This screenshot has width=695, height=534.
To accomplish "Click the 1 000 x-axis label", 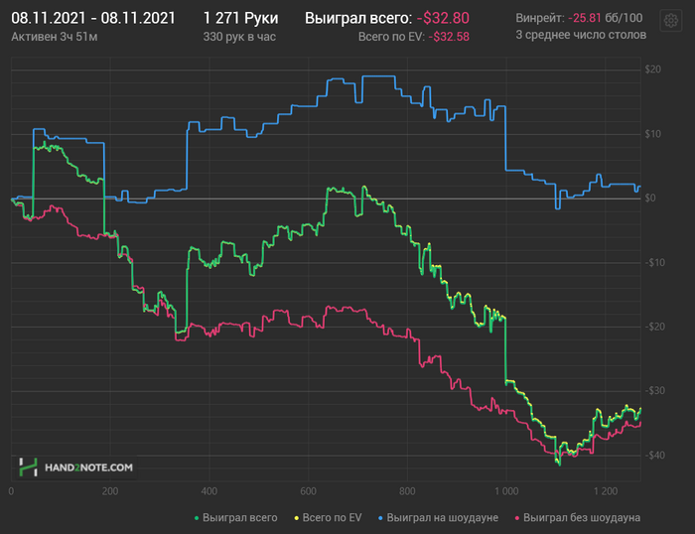I will (506, 491).
